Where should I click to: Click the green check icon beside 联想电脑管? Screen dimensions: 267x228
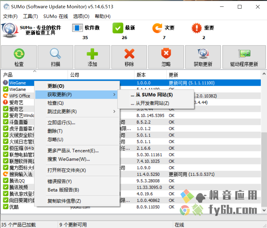pos(6,155)
